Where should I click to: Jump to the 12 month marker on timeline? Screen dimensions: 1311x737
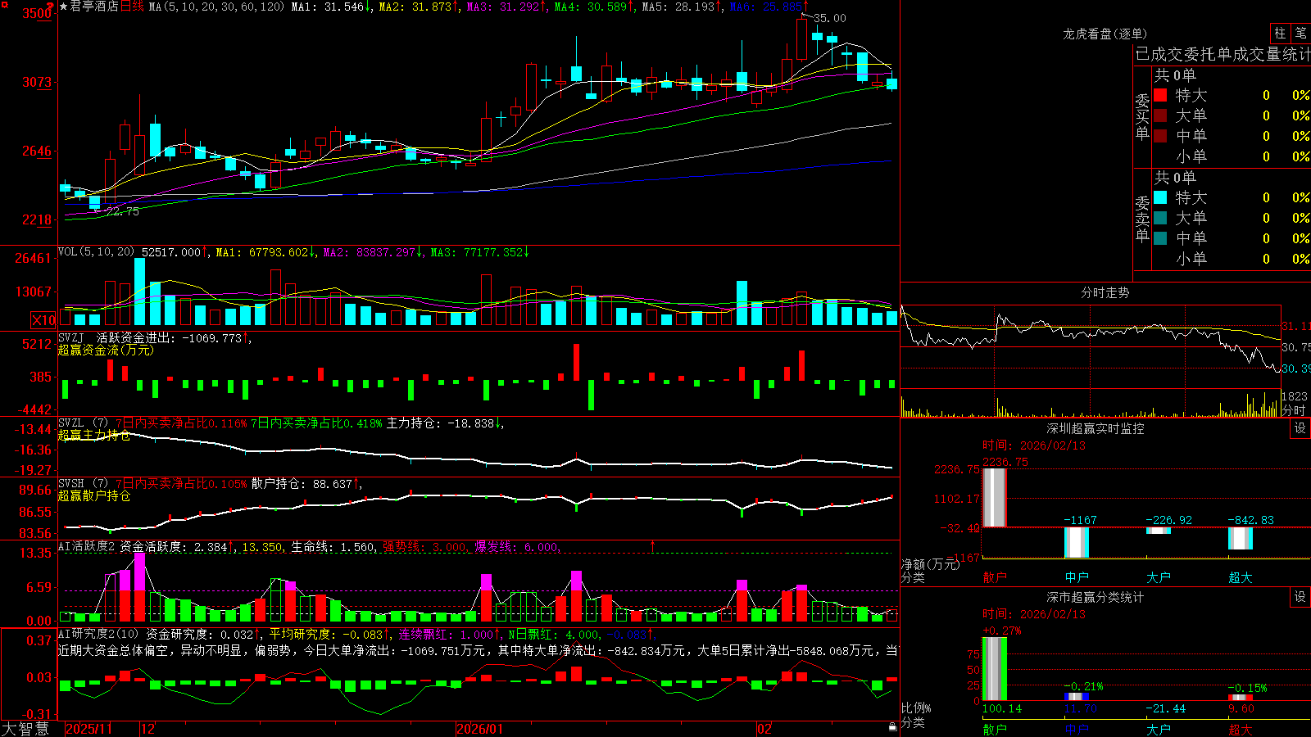pos(147,729)
